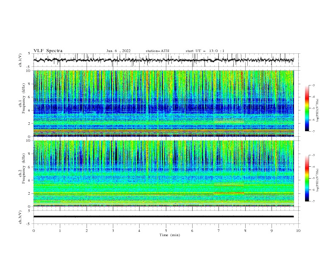This screenshot has height=259, width=336.
Task: Click the time axis tick label "9"
Action: click(272, 231)
